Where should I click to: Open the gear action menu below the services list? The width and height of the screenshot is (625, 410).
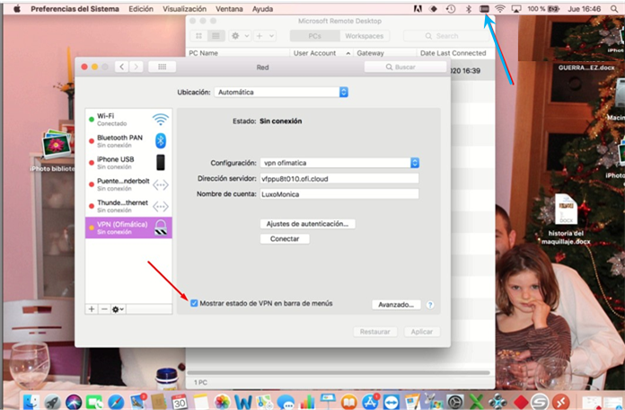click(x=118, y=309)
